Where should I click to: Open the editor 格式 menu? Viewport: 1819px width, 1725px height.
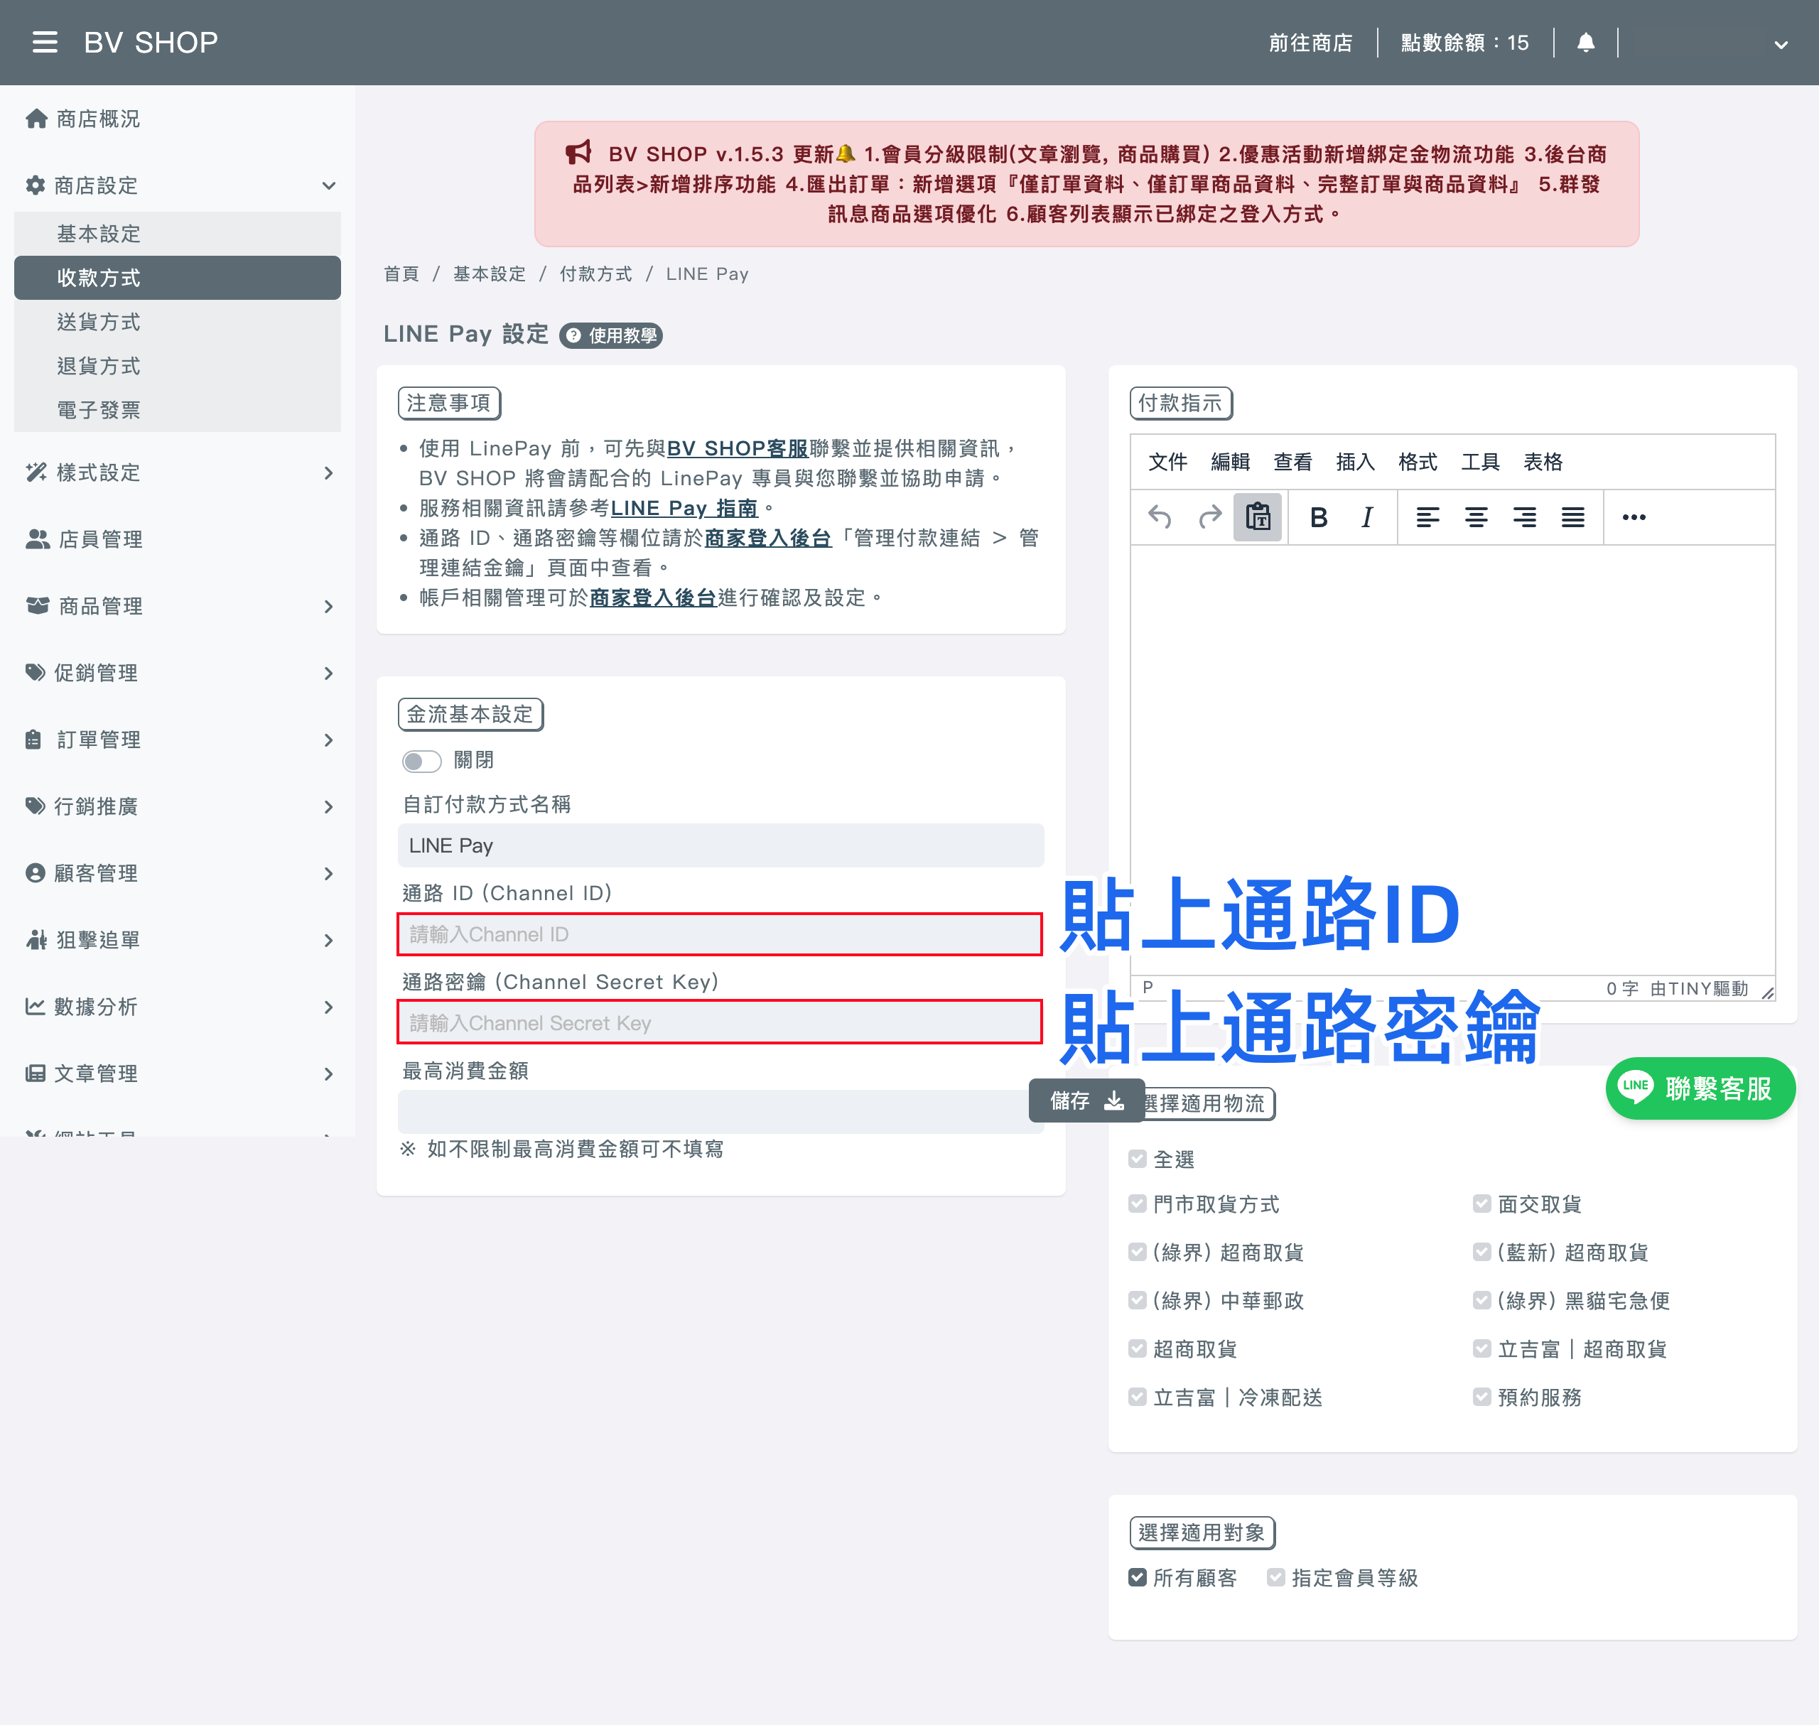pos(1417,462)
